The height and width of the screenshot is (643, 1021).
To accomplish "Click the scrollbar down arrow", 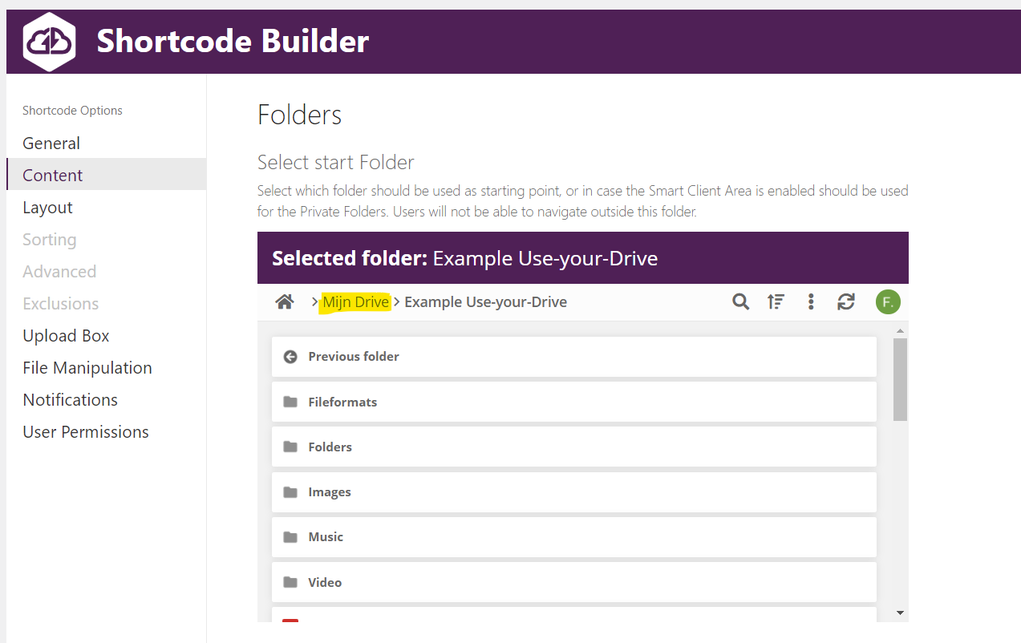I will pos(900,613).
